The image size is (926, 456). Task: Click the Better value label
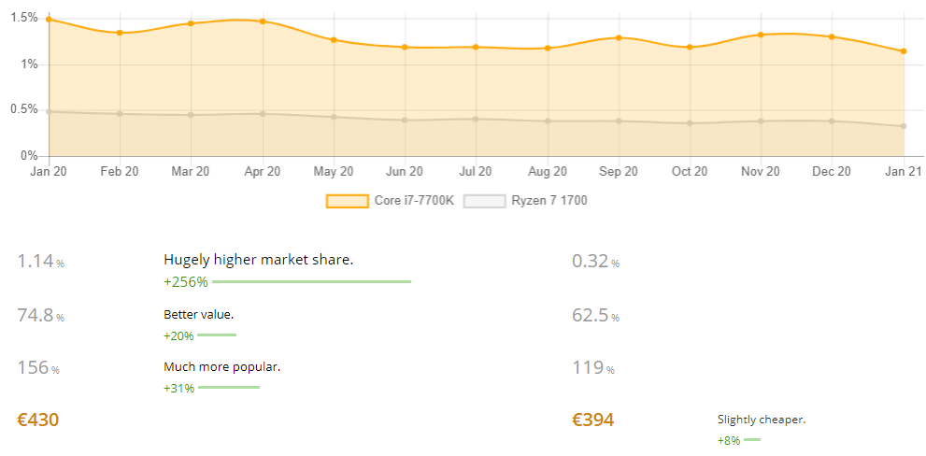pos(198,315)
